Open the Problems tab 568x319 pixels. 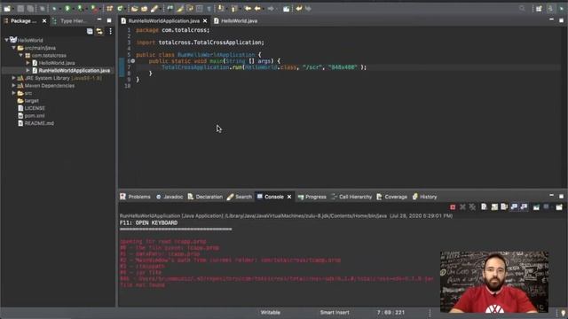135,197
